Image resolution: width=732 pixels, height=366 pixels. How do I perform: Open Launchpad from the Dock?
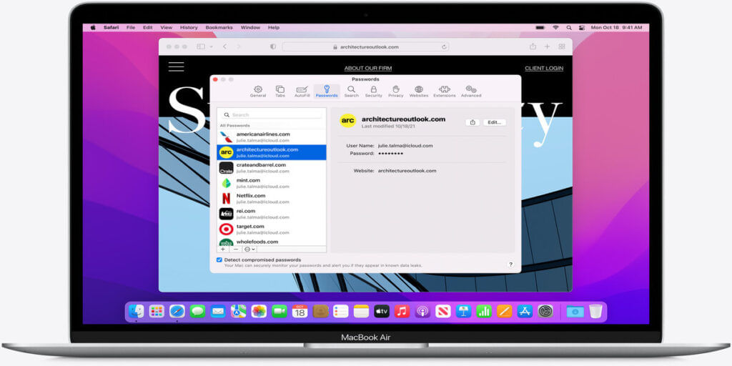pos(157,311)
